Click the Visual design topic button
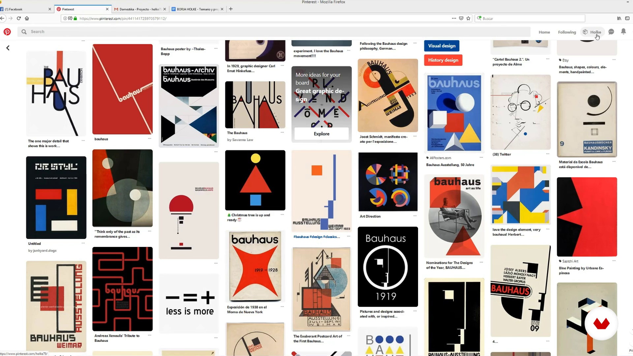 (441, 46)
